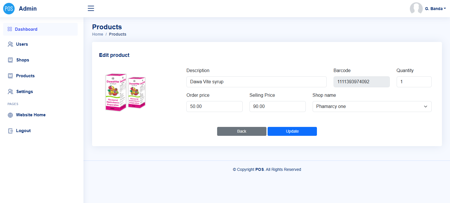The width and height of the screenshot is (450, 203).
Task: Expand the Shop name dropdown
Action: [372, 107]
